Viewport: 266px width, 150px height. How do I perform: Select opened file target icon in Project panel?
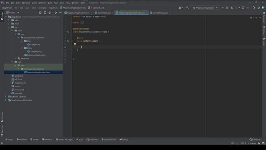40,12
